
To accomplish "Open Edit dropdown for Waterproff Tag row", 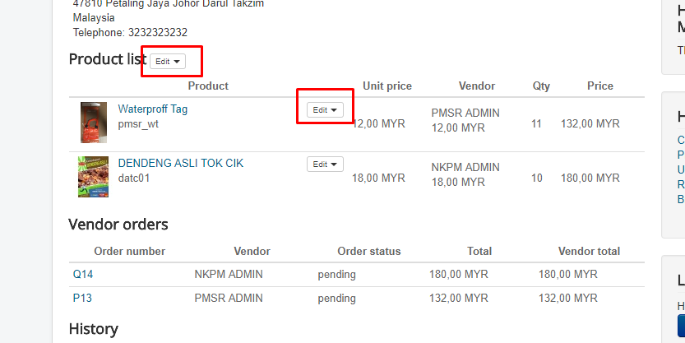I will (x=325, y=109).
